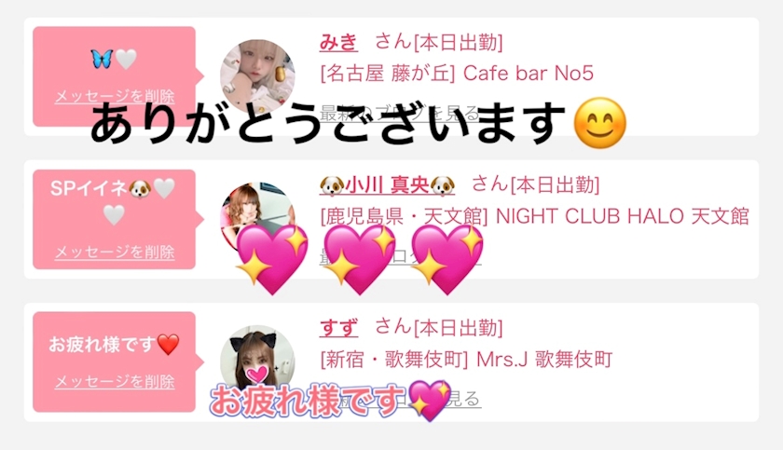The width and height of the screenshot is (783, 450).
Task: Click the Cafe bar No5 shop text
Action: coord(529,74)
